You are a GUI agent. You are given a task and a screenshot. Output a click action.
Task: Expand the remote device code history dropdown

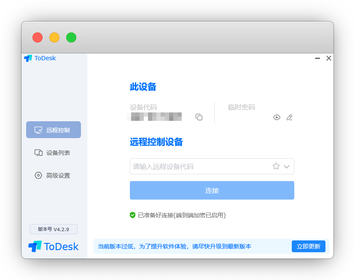point(287,167)
